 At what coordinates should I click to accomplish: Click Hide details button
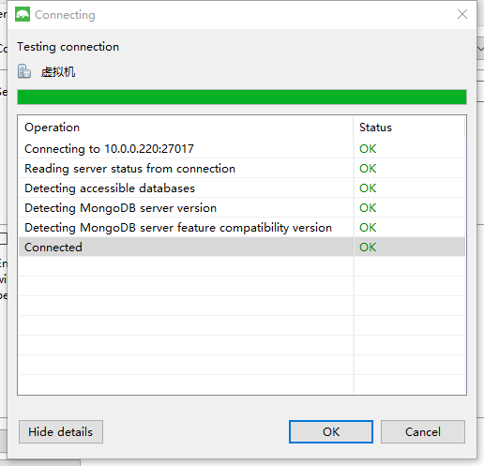(x=61, y=431)
